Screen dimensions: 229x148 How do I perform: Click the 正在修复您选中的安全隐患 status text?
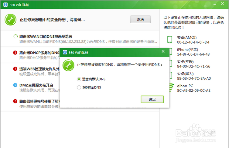click(52, 20)
